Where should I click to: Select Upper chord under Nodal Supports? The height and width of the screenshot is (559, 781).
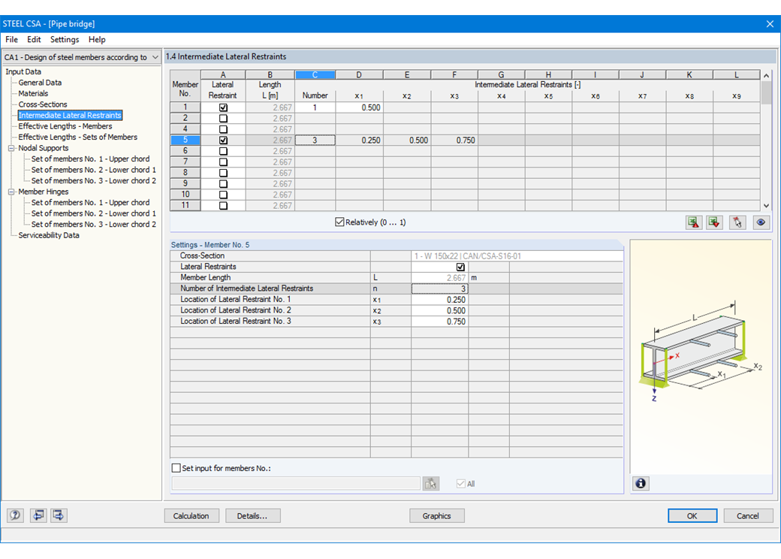coord(90,159)
